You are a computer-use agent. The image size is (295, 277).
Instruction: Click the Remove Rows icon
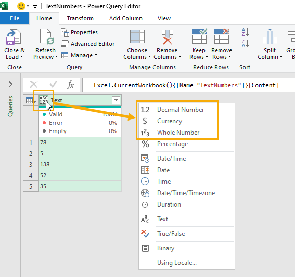click(x=222, y=36)
